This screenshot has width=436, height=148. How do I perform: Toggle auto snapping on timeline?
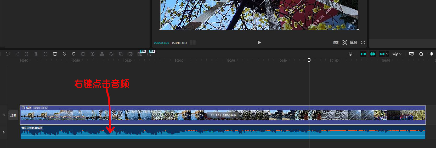373,54
